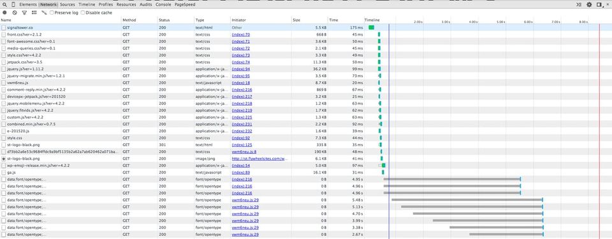Click the 6.00 s timeline ruler label
Screen dimensions: 612x239
[x=528, y=22]
